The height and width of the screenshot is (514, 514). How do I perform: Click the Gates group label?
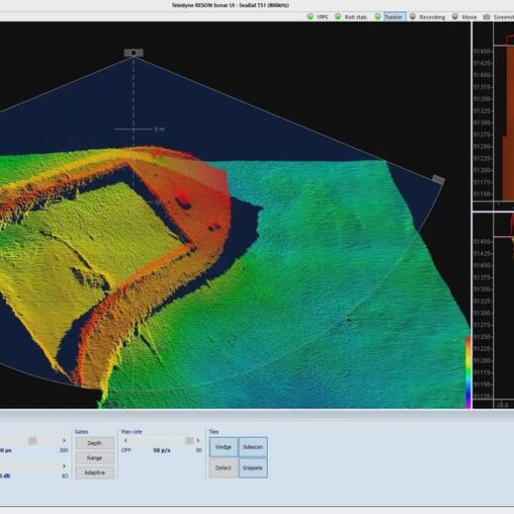(x=81, y=432)
